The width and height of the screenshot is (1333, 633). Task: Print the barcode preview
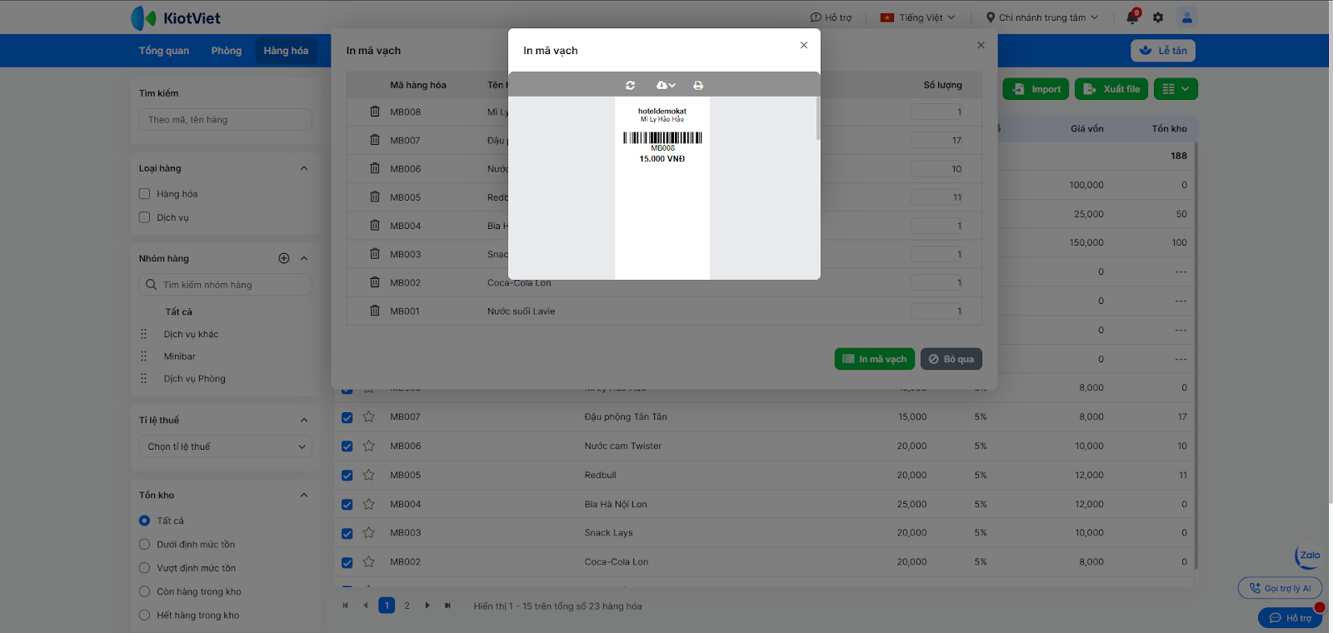click(x=698, y=85)
